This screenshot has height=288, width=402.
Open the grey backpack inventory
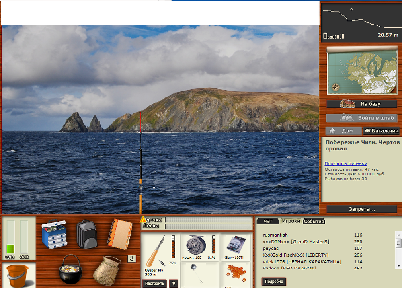point(87,234)
